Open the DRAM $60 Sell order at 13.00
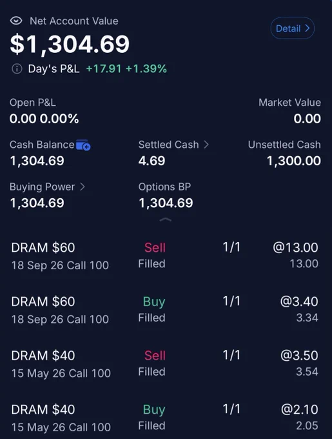 click(x=165, y=256)
